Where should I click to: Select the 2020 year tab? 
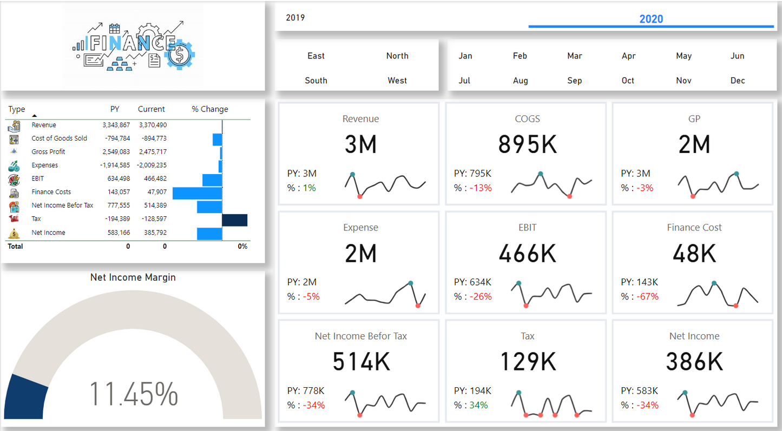(x=651, y=19)
